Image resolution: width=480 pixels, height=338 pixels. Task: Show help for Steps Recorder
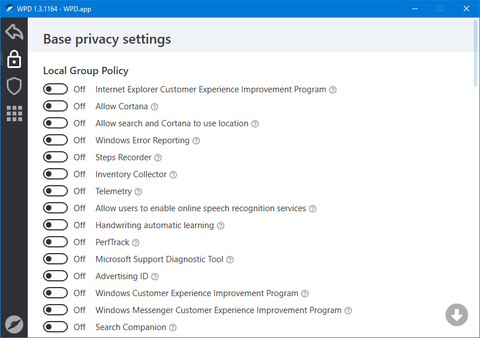click(x=158, y=157)
